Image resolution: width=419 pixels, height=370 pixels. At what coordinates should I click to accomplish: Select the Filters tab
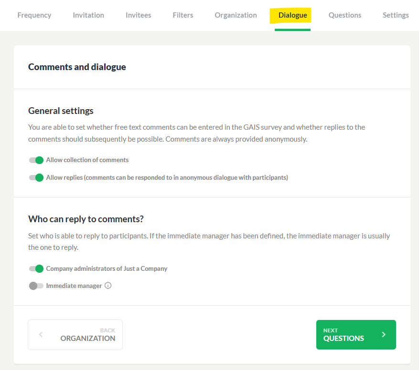click(183, 15)
